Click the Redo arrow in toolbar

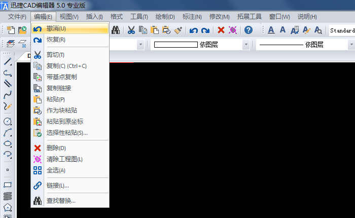(205, 30)
